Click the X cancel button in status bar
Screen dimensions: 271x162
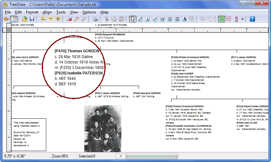(120, 156)
